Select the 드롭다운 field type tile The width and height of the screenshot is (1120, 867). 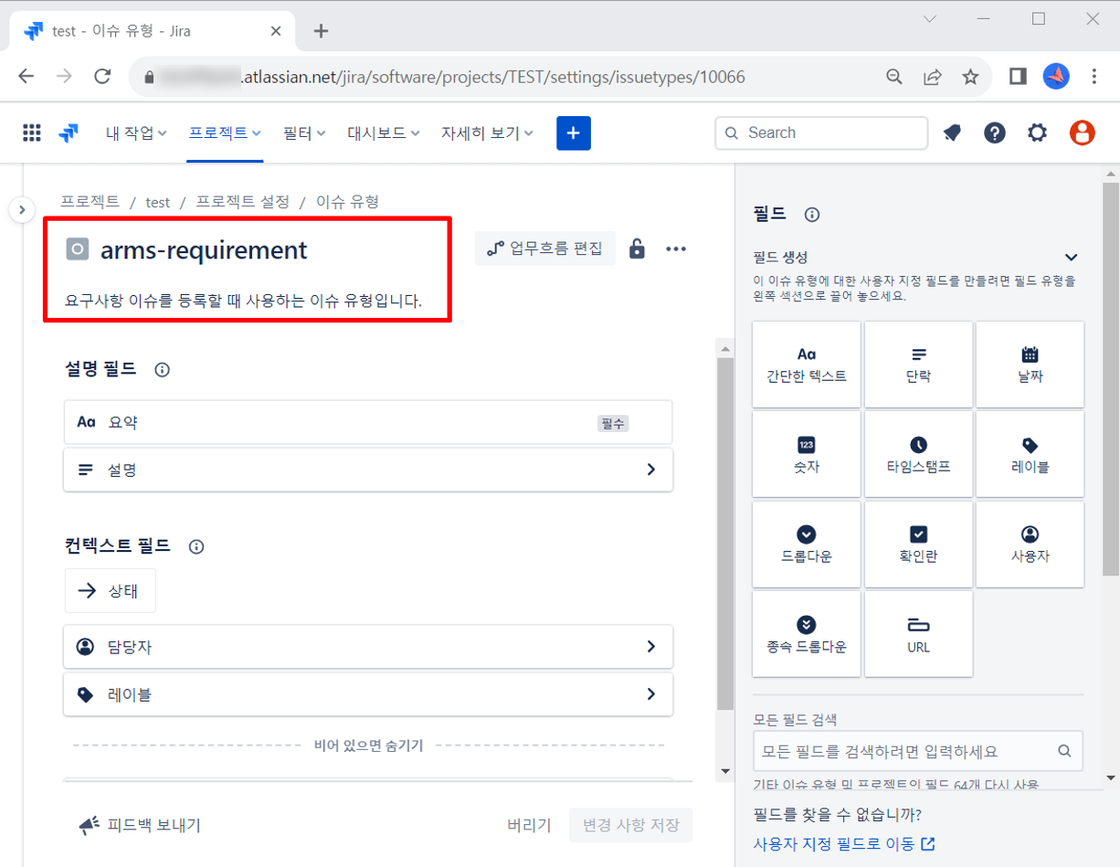[x=807, y=544]
